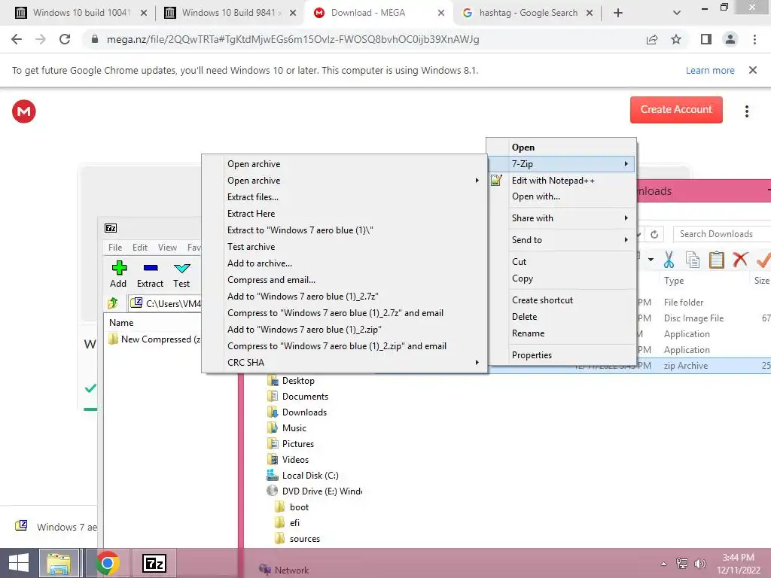Click the 7-Zip Extract toolbar icon
This screenshot has width=771, height=578.
(x=151, y=268)
